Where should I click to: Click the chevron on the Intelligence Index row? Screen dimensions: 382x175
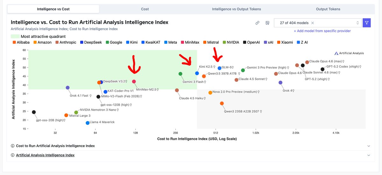tap(369, 155)
